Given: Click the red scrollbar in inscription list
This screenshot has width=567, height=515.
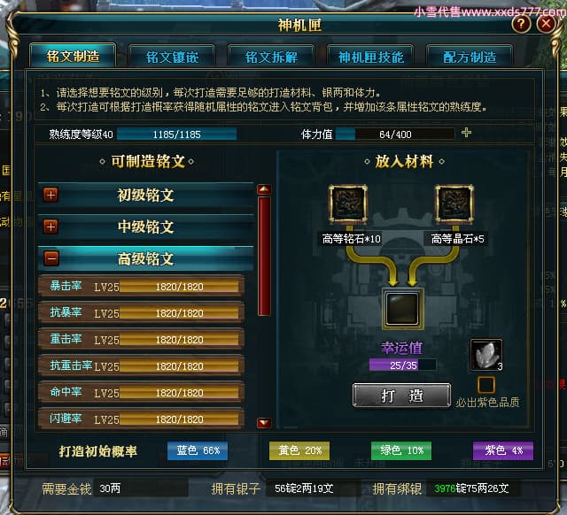Looking at the screenshot, I should 264,256.
